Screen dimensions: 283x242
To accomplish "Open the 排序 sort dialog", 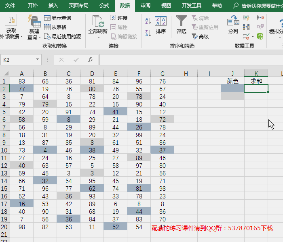I will point(161,25).
